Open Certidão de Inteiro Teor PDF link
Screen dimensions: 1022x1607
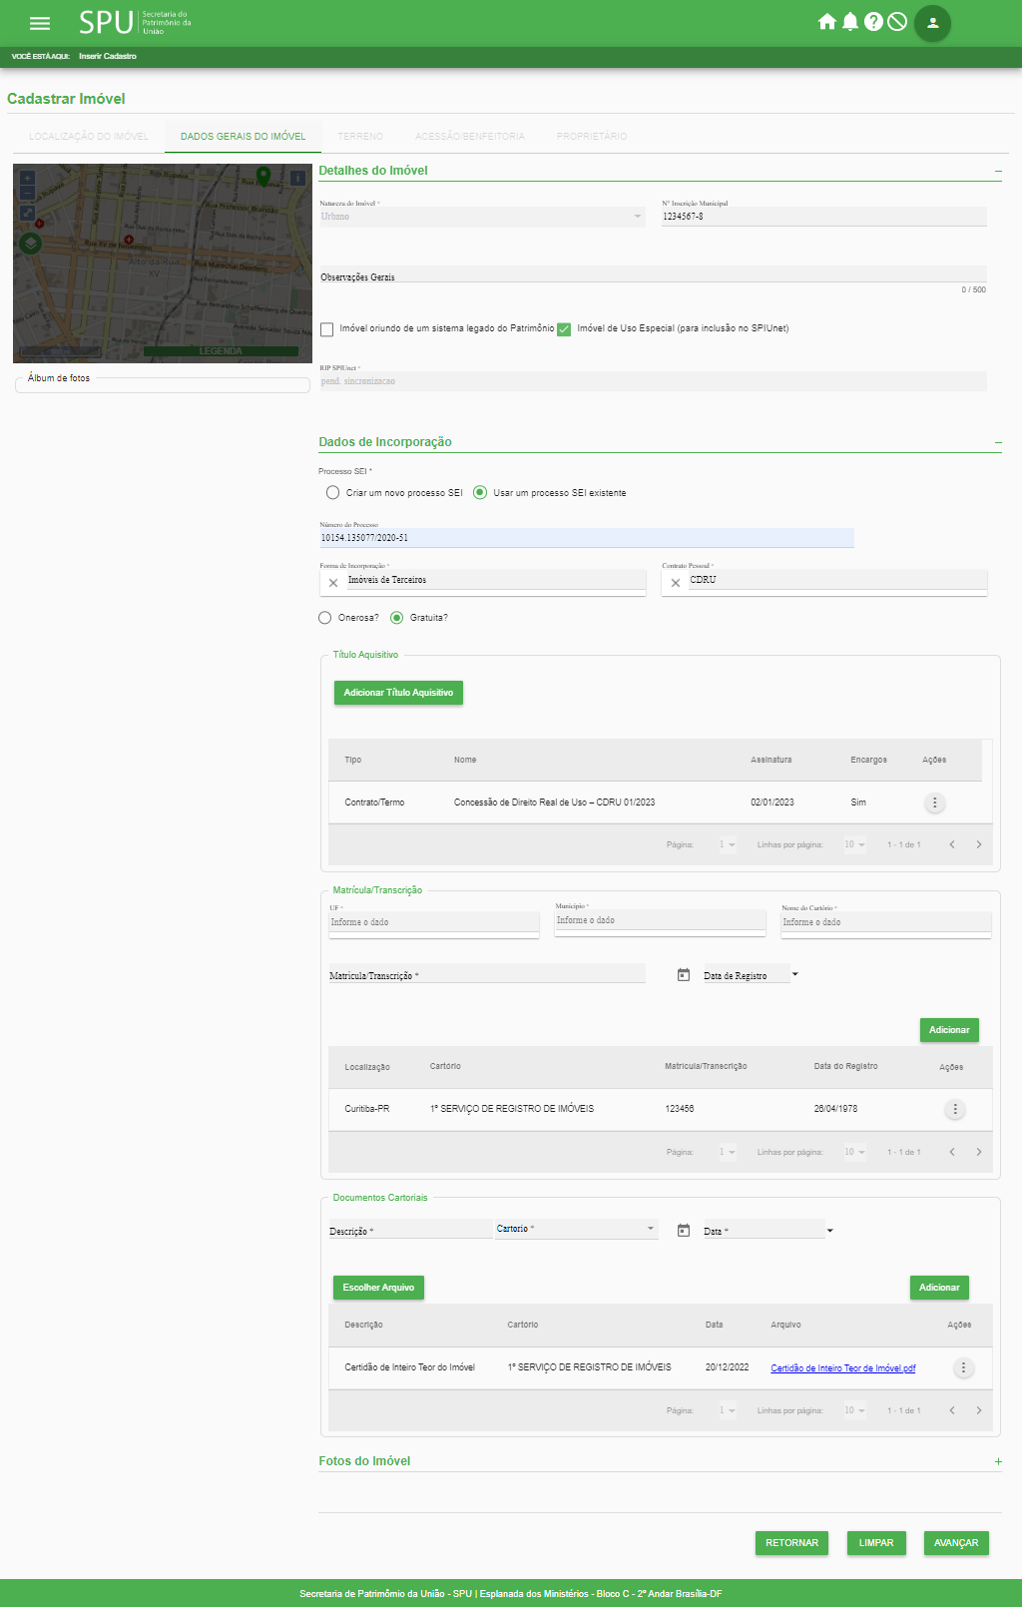point(842,1368)
